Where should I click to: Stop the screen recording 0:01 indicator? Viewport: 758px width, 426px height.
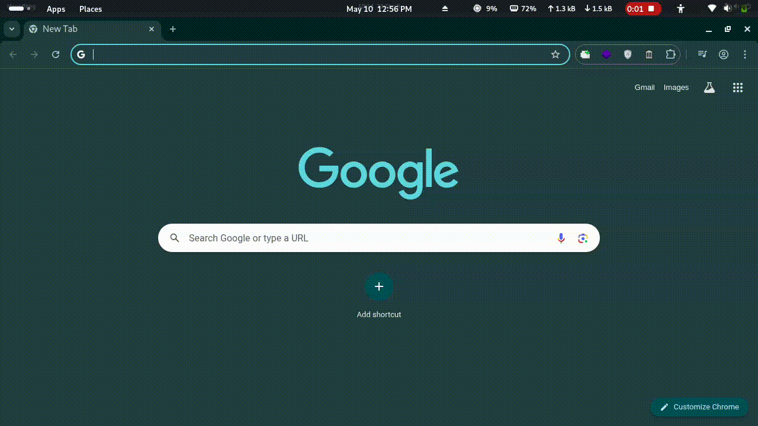tap(643, 9)
